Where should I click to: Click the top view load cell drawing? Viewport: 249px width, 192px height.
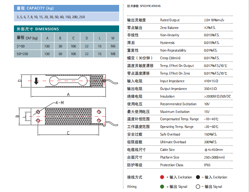pyautogui.click(x=68, y=116)
